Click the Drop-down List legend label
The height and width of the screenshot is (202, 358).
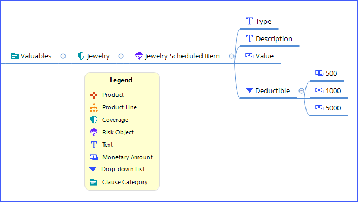pos(123,169)
